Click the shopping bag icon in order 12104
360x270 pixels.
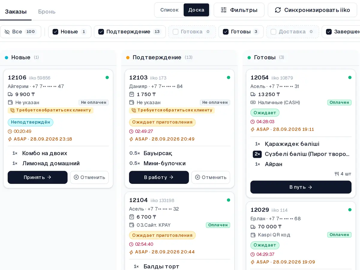pos(131,217)
